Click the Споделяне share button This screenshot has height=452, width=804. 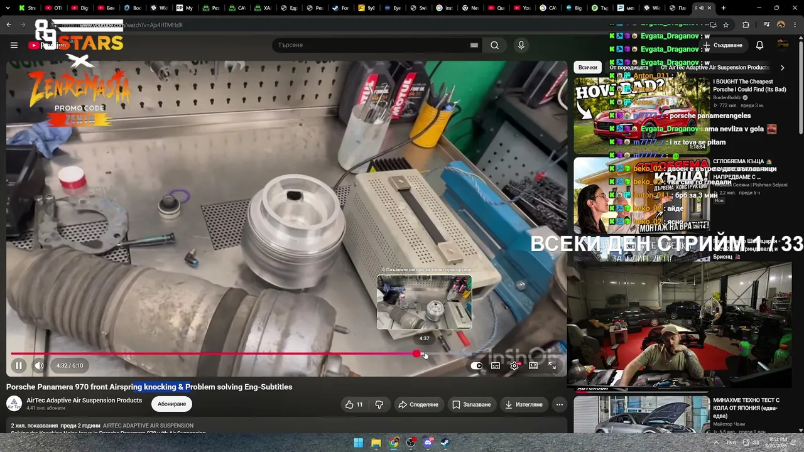[x=418, y=404]
